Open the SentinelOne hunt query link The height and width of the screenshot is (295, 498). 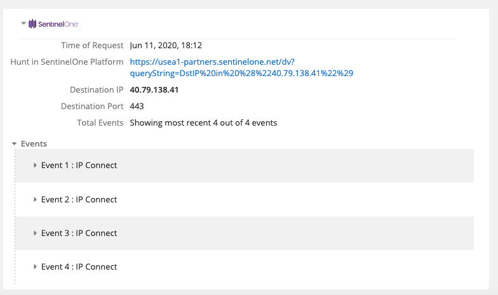(x=241, y=67)
